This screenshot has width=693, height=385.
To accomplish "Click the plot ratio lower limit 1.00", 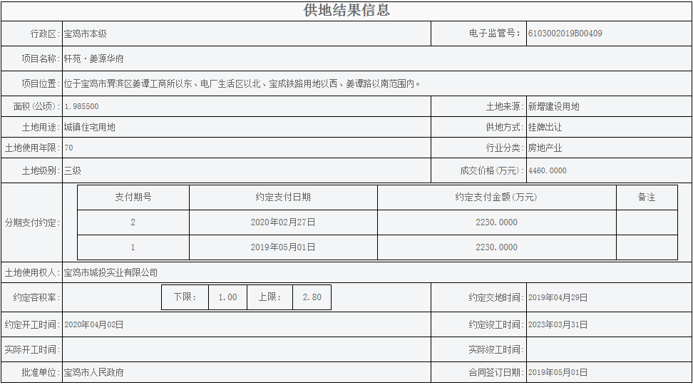I will point(227,297).
